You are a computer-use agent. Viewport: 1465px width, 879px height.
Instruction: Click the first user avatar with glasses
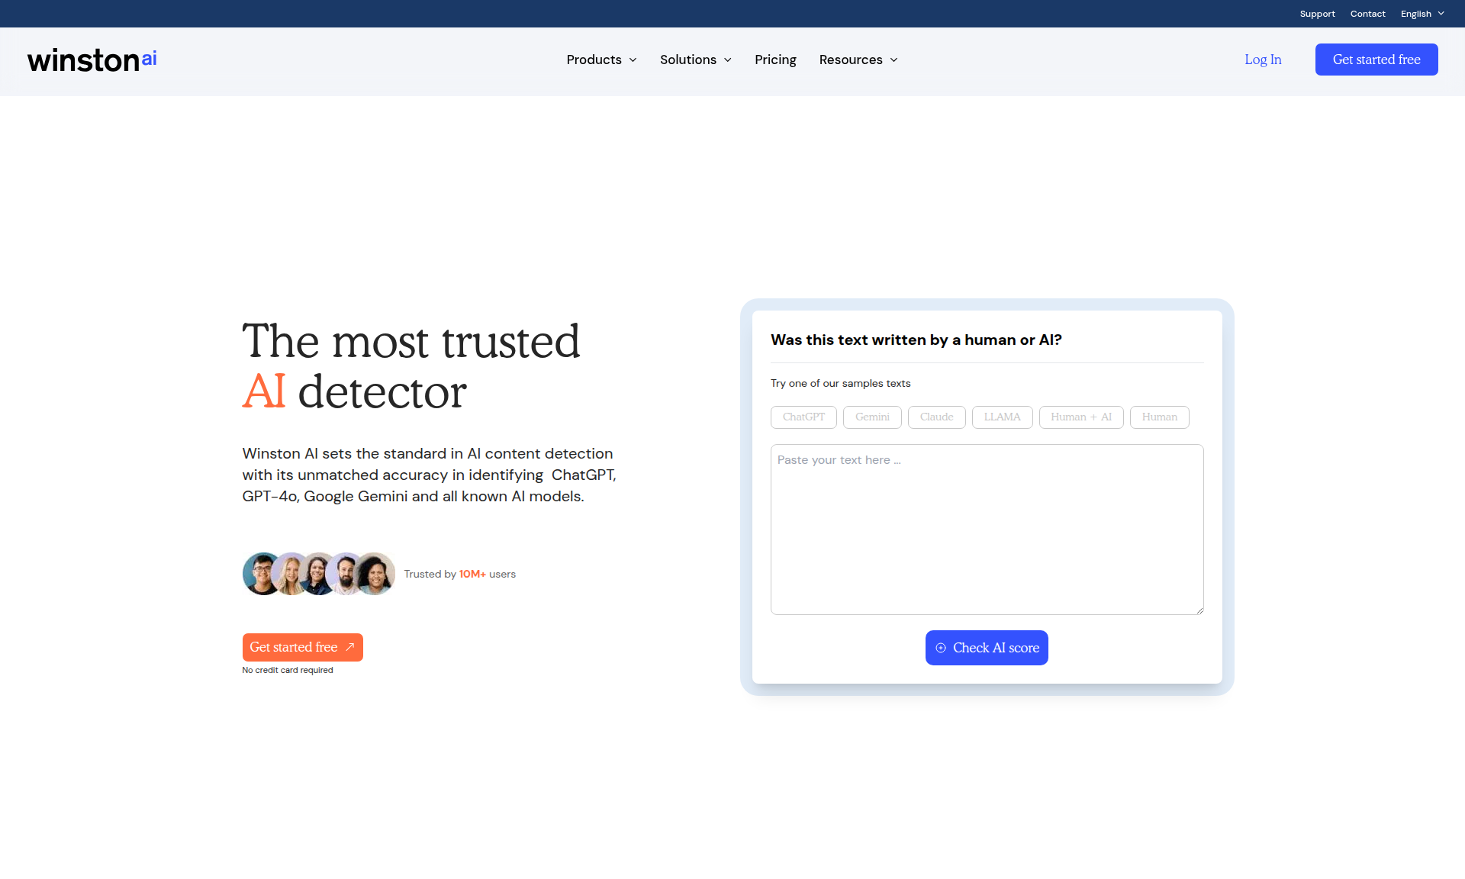coord(261,574)
